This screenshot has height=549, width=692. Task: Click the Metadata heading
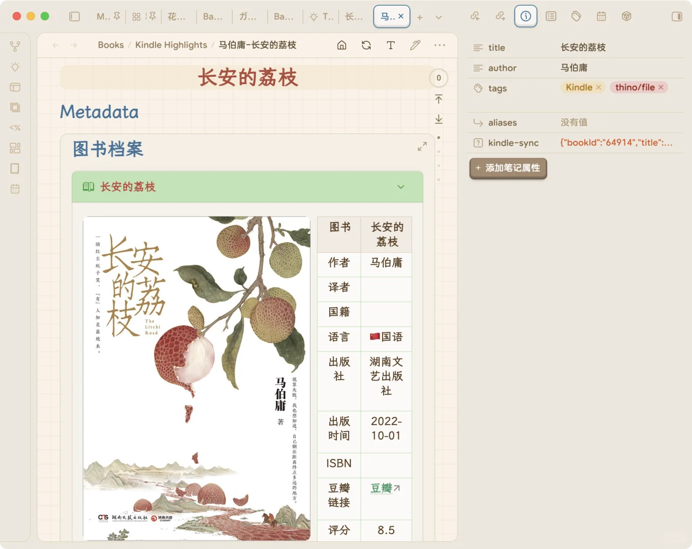coord(99,112)
